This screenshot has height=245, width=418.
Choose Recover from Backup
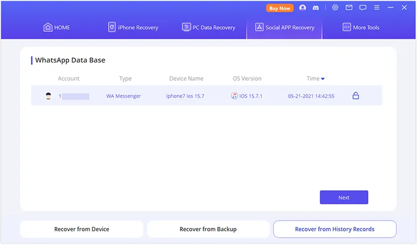pyautogui.click(x=208, y=229)
